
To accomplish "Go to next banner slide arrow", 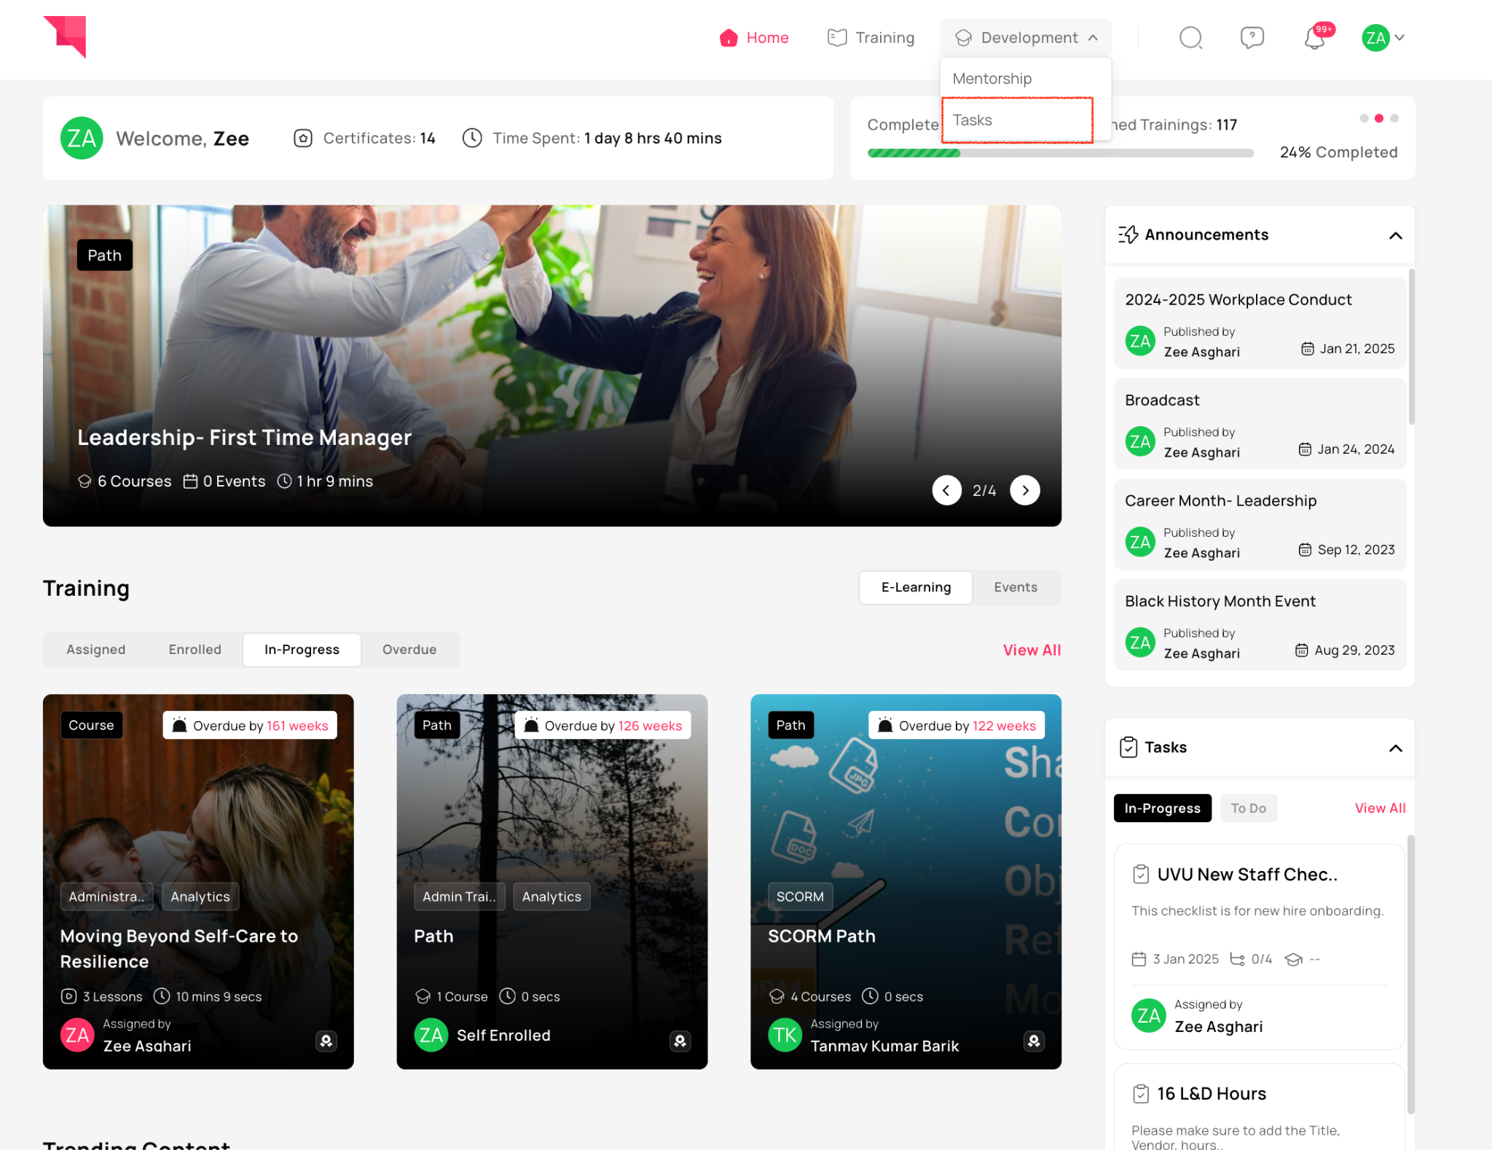I will tap(1025, 490).
